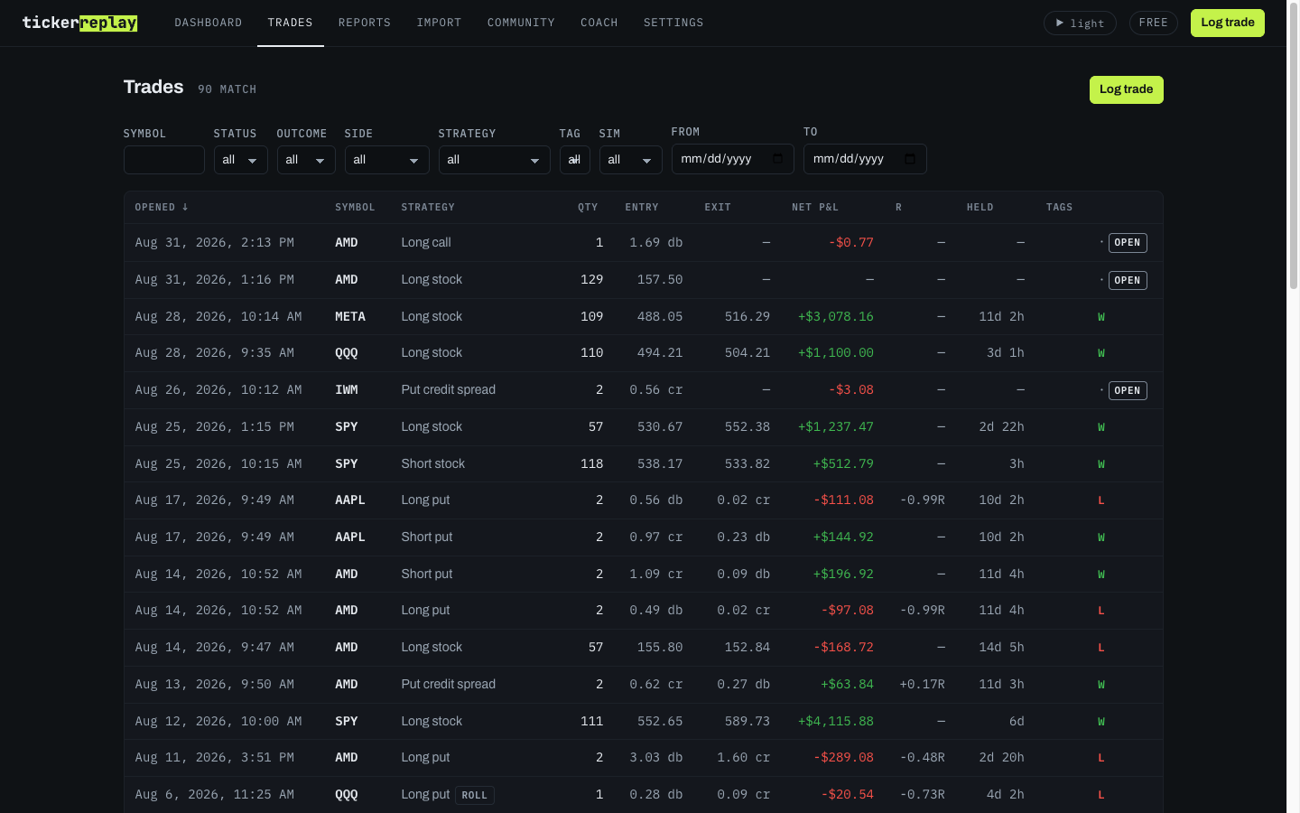Viewport: 1300px width, 813px height.
Task: Click the 14d 5h held value
Action: coord(1001,648)
